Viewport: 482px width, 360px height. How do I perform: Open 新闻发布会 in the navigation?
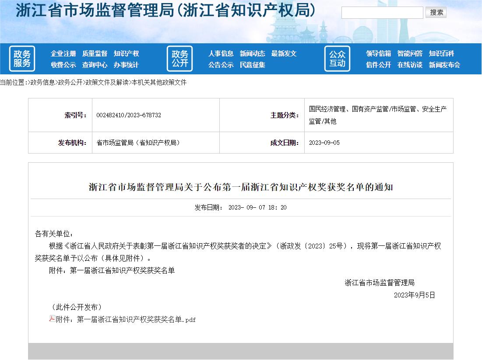[444, 65]
